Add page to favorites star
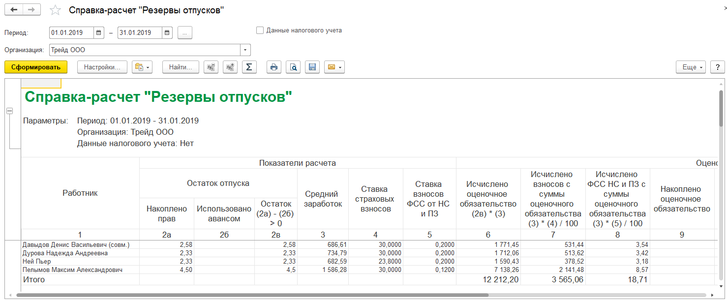This screenshot has height=301, width=727. click(56, 10)
